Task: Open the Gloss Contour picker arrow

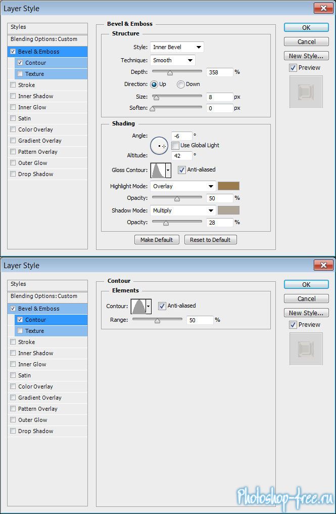Action: [168, 170]
